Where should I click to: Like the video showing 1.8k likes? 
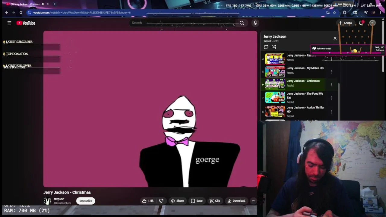point(148,201)
